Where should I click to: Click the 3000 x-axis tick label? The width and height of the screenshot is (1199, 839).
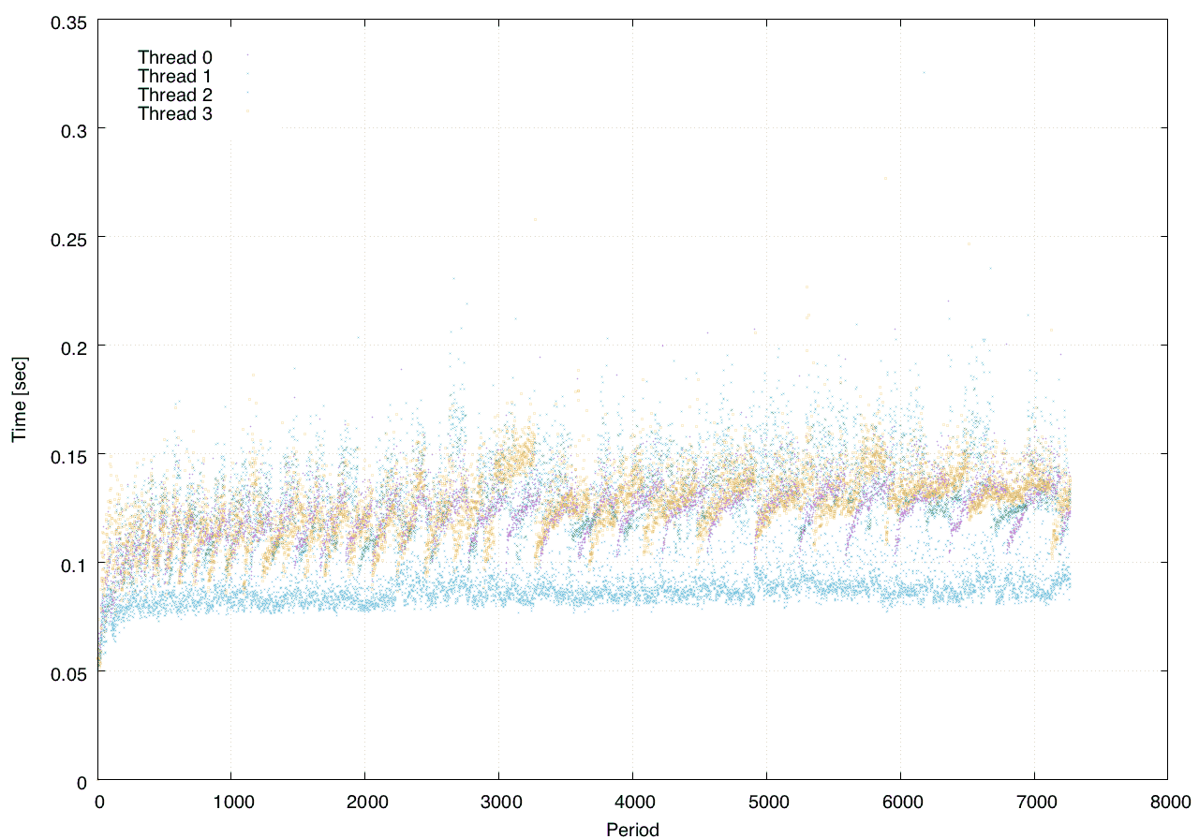[x=499, y=801]
